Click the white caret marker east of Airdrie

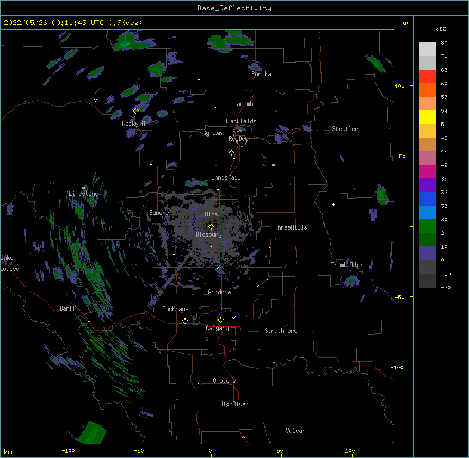click(x=259, y=286)
